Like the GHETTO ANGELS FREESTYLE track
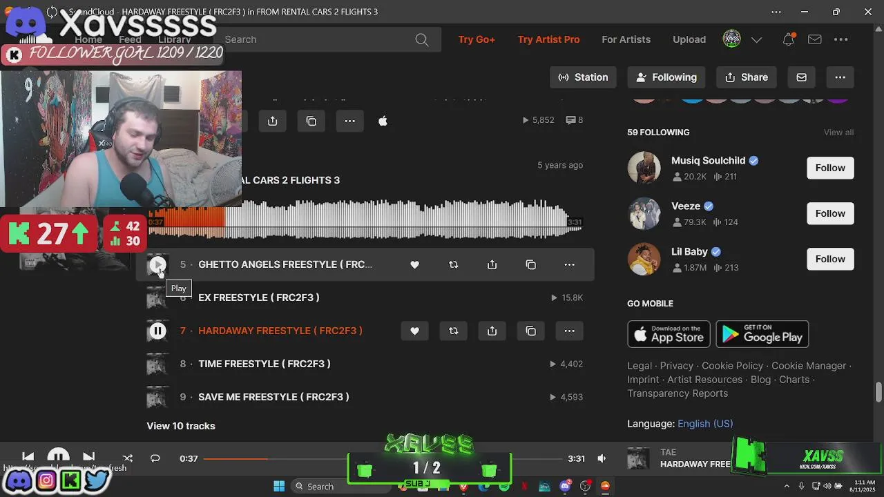 [x=414, y=264]
